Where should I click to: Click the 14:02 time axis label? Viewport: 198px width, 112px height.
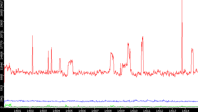(x=30, y=111)
